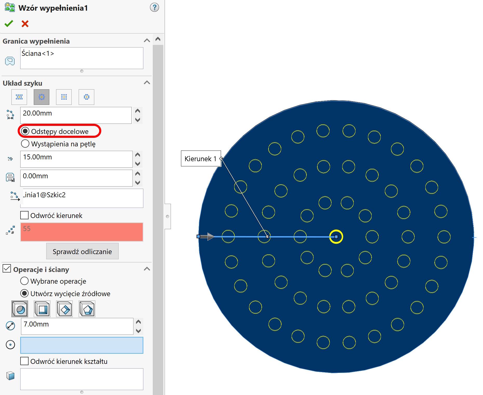Choose the polygon seed cut shape
Viewport: 483px width, 395px height.
87,309
